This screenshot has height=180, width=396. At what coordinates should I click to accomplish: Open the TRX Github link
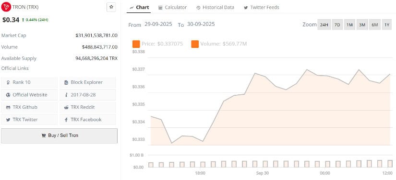(x=29, y=107)
